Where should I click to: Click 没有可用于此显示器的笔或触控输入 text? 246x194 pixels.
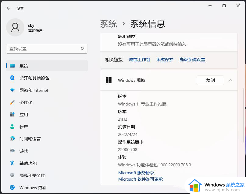point(152,44)
